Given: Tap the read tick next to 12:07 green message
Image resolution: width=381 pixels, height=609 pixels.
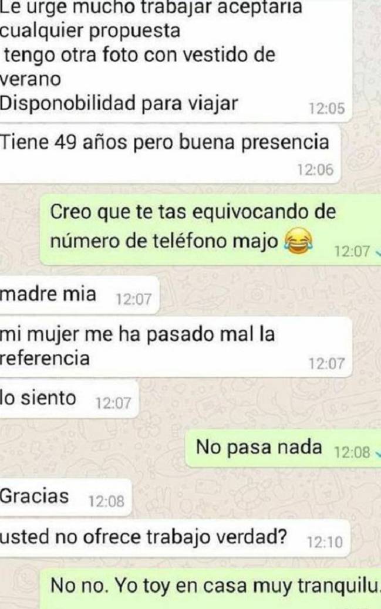Looking at the screenshot, I should (378, 252).
